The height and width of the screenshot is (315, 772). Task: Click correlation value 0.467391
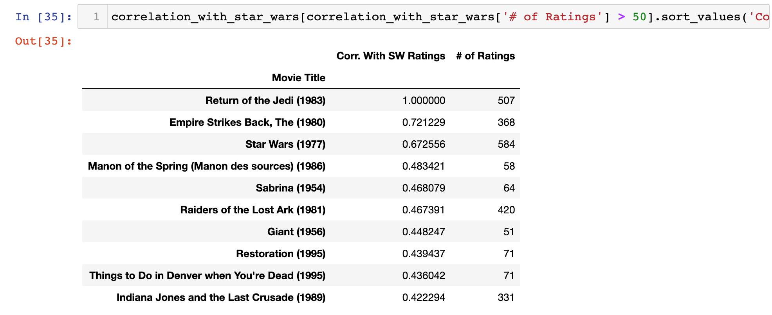coord(424,210)
